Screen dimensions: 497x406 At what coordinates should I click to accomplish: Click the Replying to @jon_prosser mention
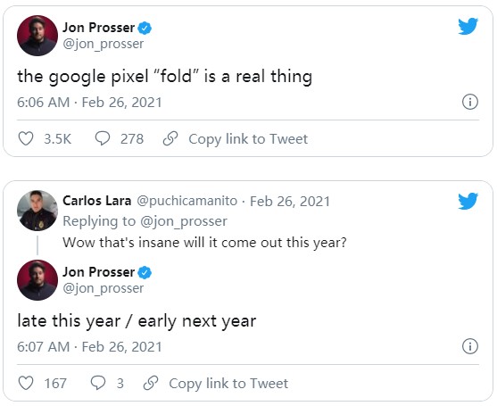coord(184,221)
